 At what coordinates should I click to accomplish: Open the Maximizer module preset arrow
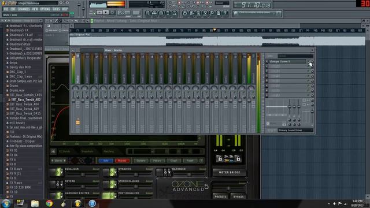[x=169, y=173]
